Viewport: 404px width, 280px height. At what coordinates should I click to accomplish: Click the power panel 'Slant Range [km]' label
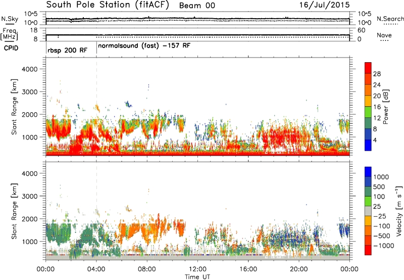(x=14, y=107)
